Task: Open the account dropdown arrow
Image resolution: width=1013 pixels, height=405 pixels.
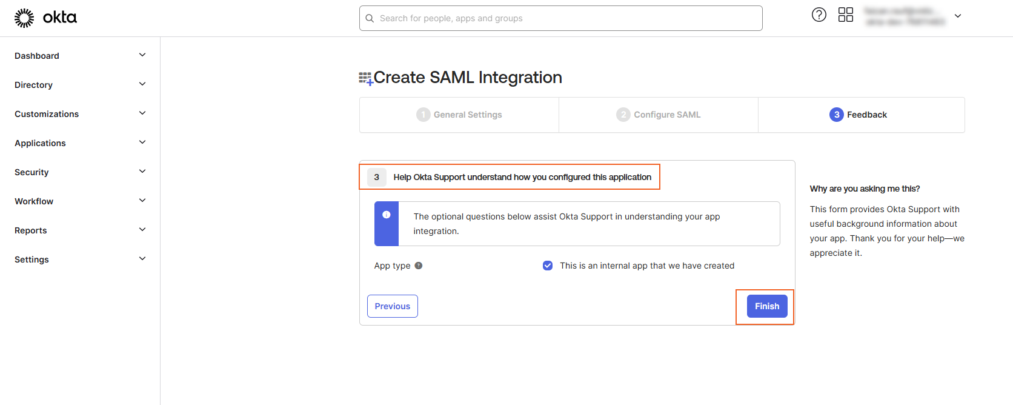Action: tap(958, 16)
